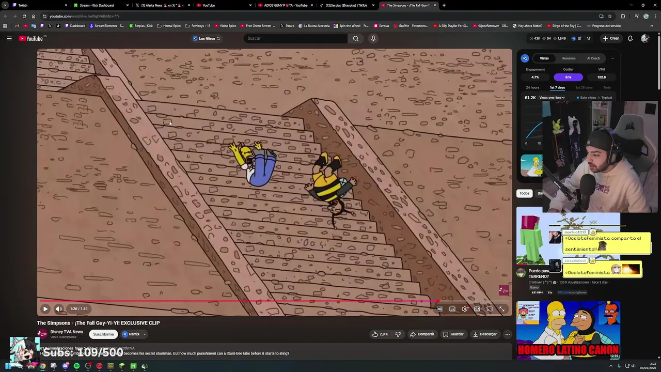This screenshot has width=661, height=372.
Task: Select the 24 hours range
Action: pos(532,88)
